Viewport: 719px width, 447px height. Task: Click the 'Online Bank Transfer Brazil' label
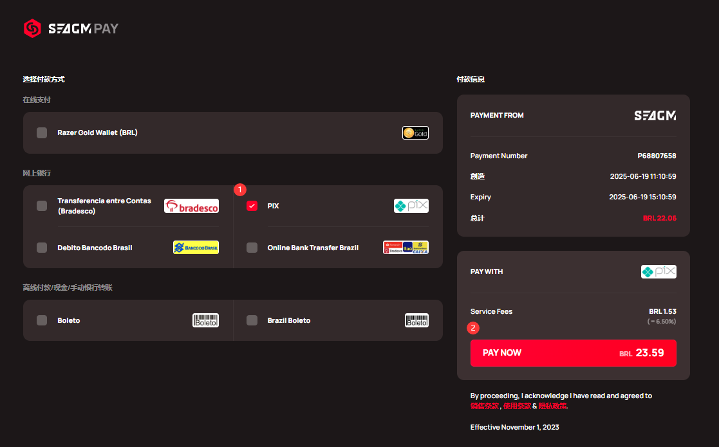point(313,248)
